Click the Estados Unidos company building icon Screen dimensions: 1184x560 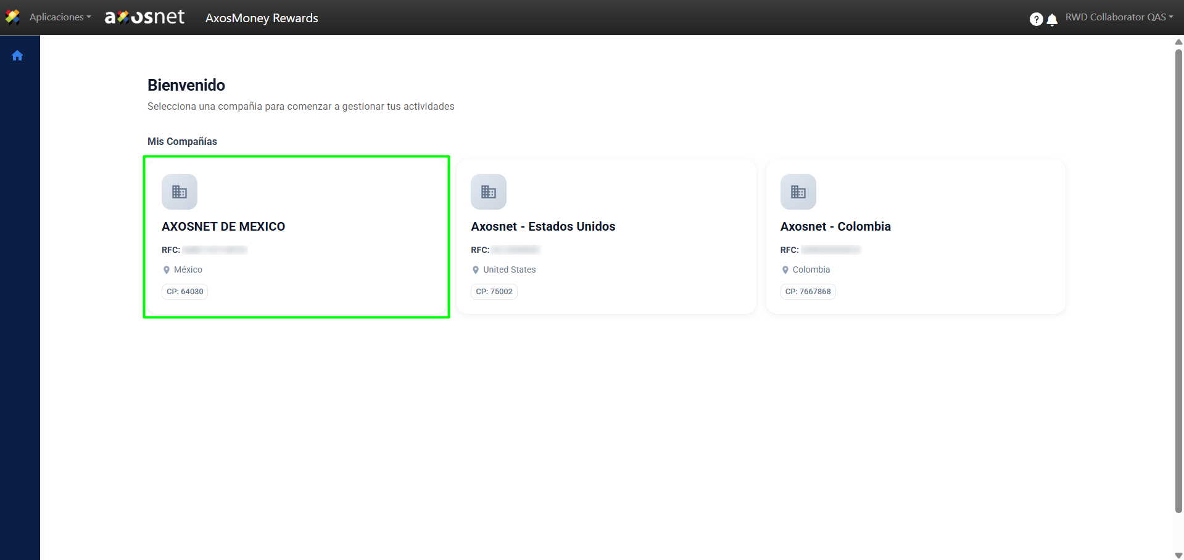489,192
